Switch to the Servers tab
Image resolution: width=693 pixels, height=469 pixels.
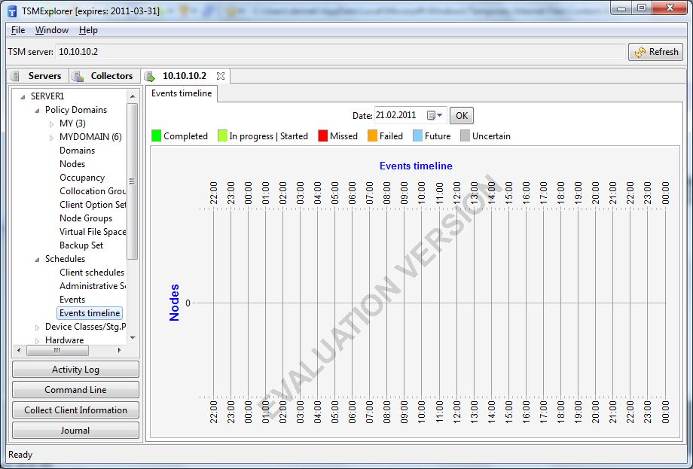click(38, 76)
